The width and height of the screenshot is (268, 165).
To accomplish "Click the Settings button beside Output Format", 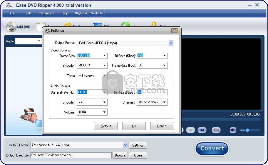I will pyautogui.click(x=138, y=145).
